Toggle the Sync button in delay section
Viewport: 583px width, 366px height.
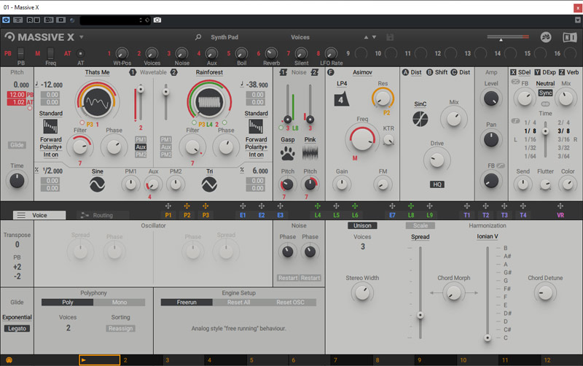click(x=546, y=93)
